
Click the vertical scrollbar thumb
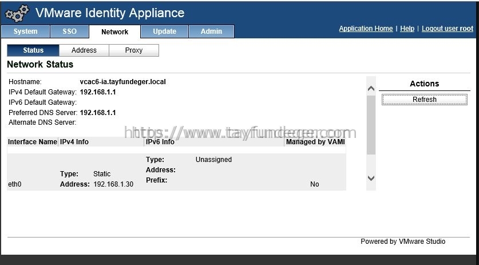coord(371,125)
